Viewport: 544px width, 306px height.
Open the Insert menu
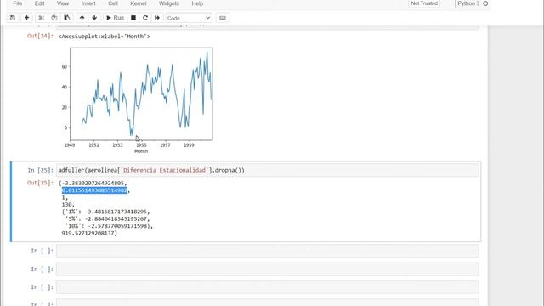88,3
